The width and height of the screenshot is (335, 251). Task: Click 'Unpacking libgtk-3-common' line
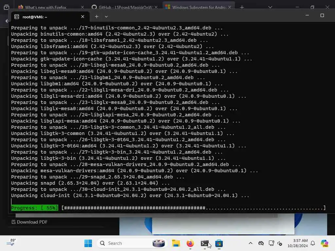[x=123, y=133]
